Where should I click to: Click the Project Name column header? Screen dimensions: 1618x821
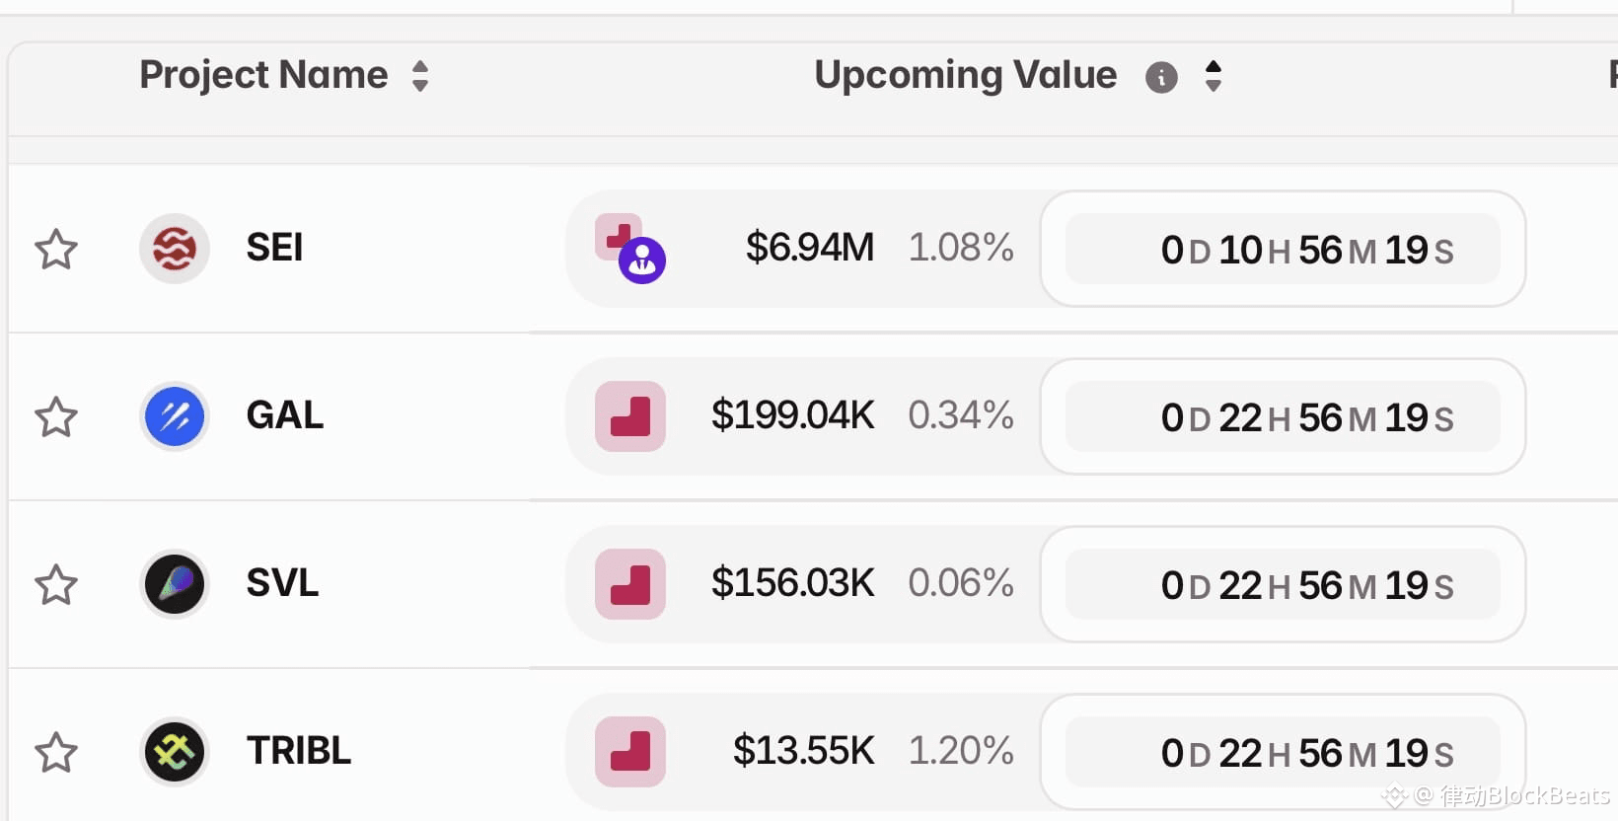[x=263, y=75]
